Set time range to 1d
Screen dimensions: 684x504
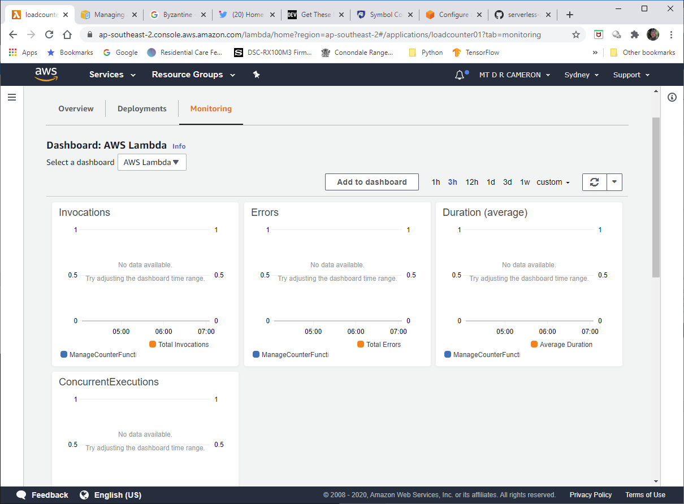pyautogui.click(x=491, y=182)
